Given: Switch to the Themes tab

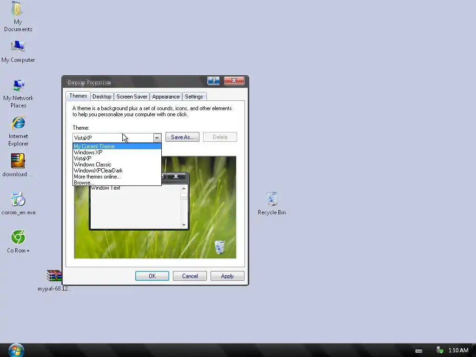Looking at the screenshot, I should [78, 96].
